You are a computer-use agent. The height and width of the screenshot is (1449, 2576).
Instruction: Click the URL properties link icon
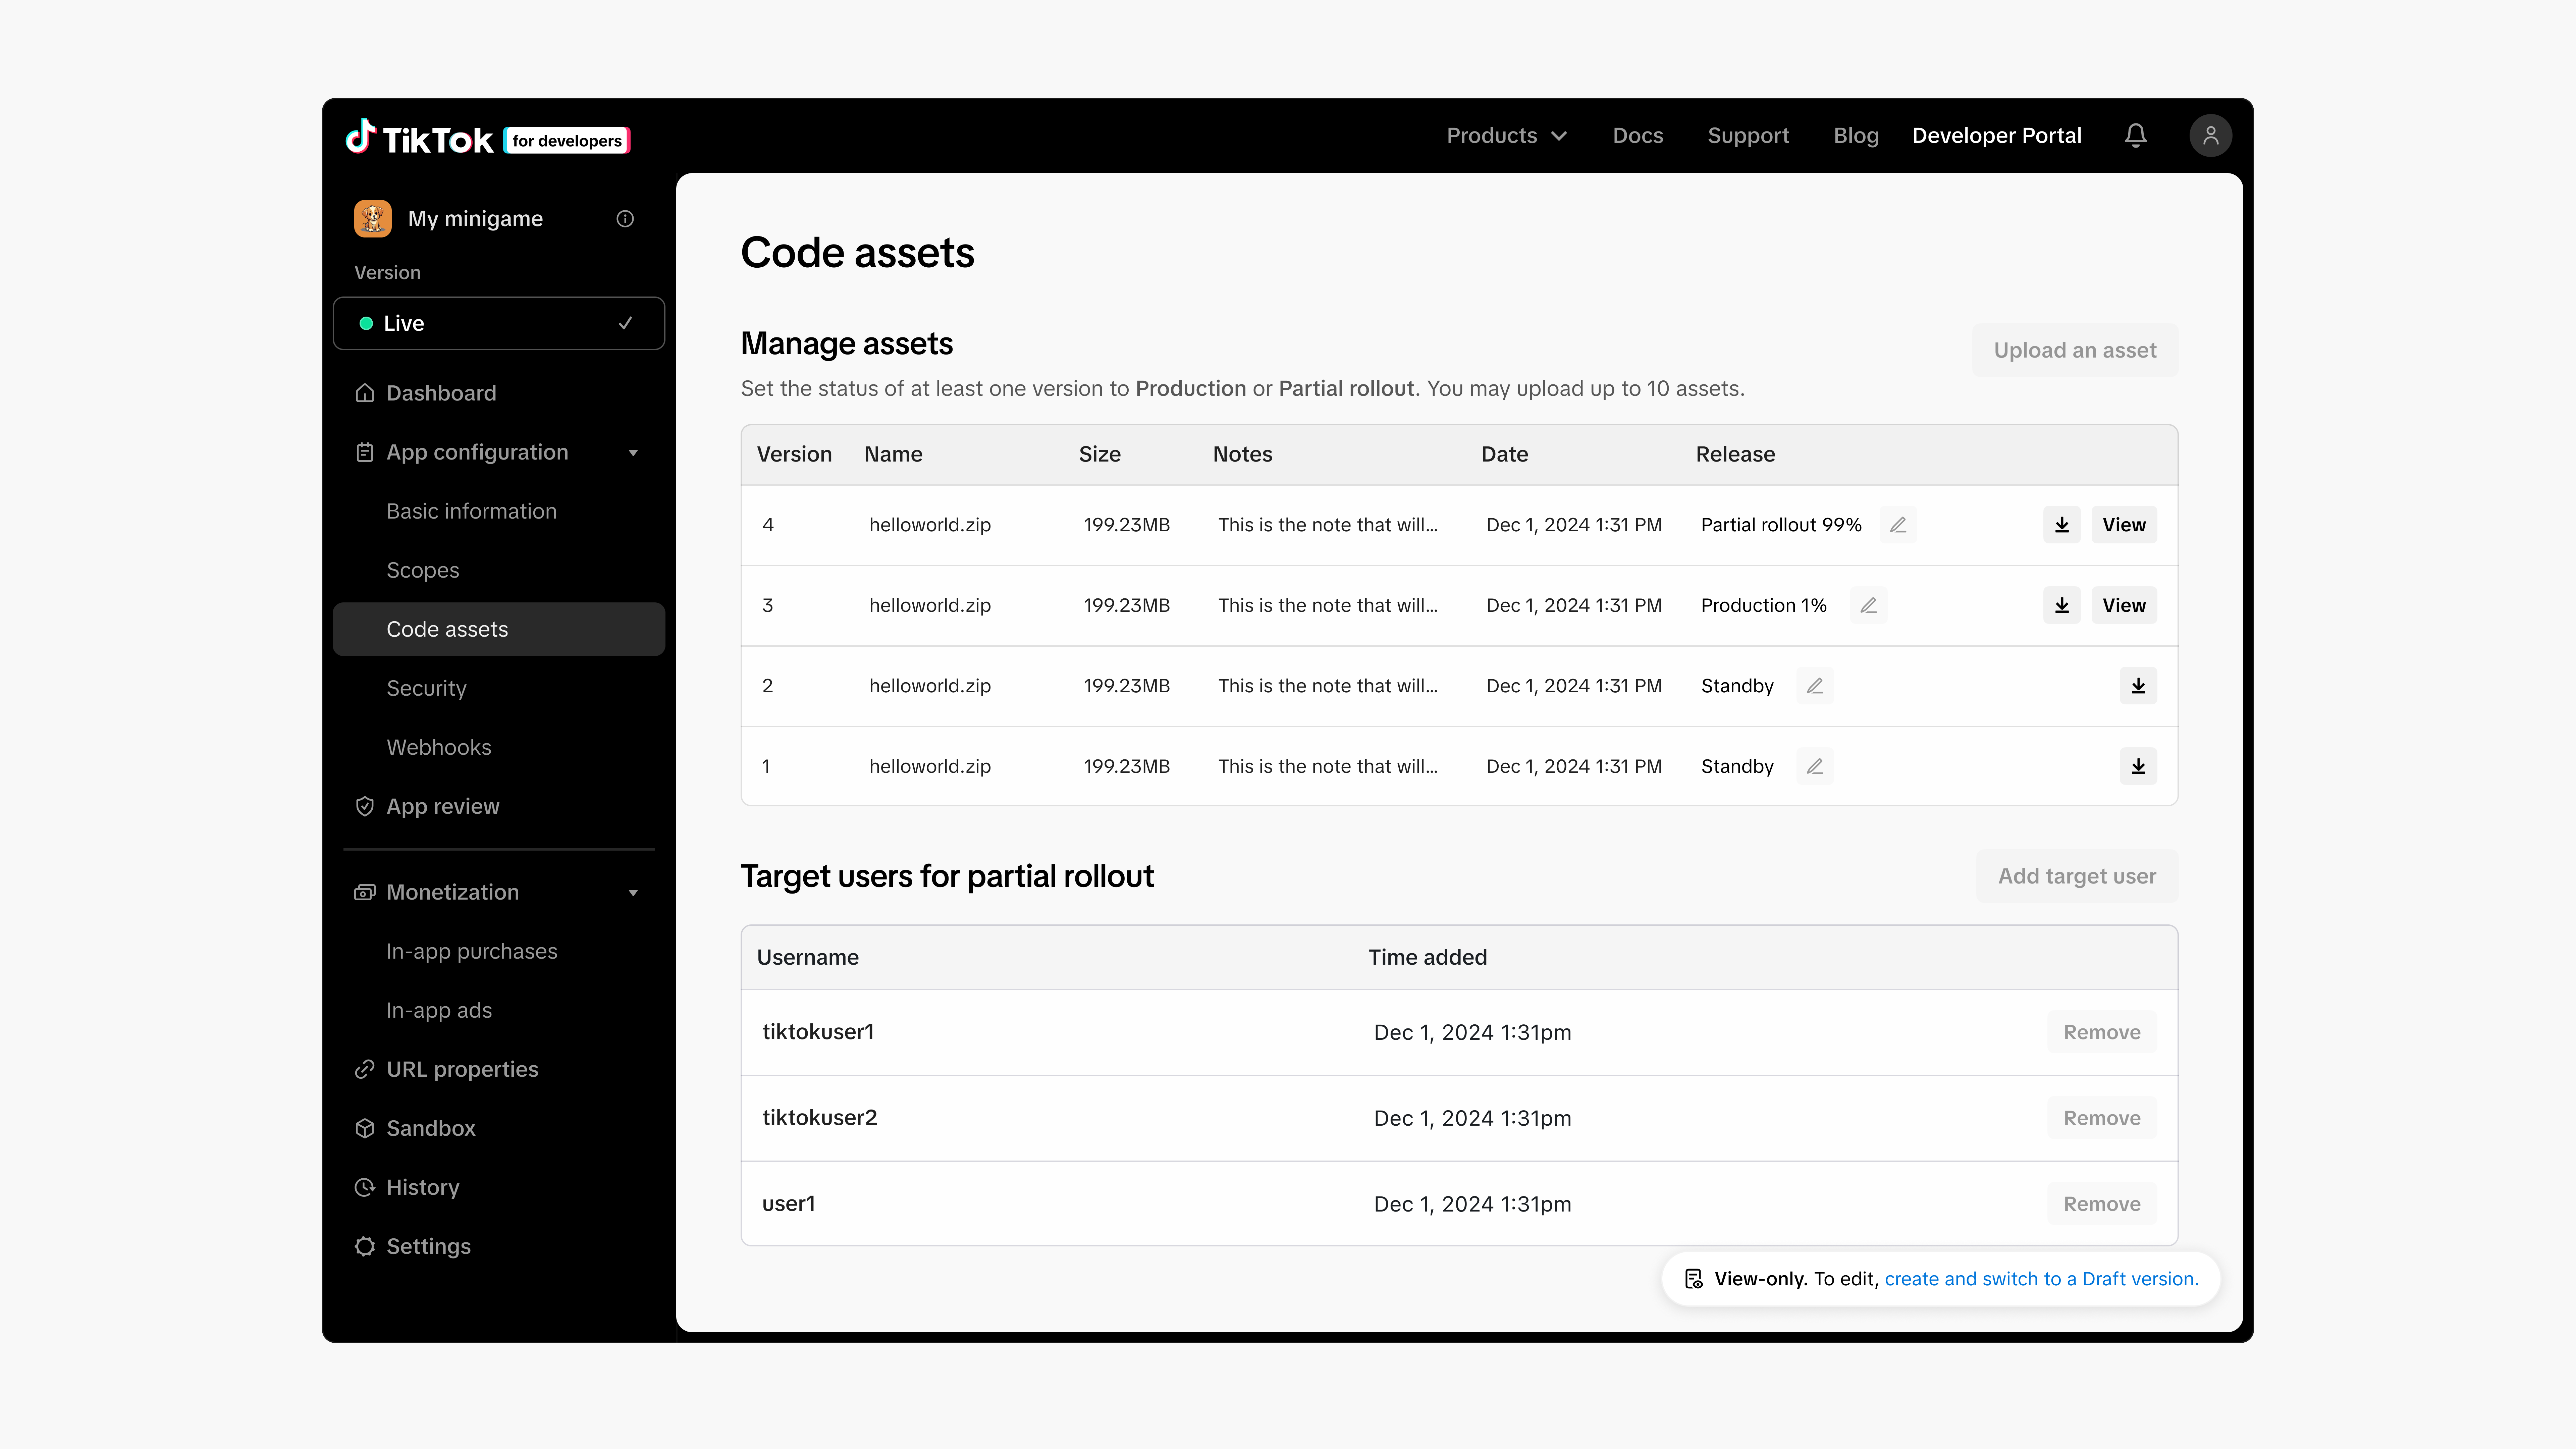pyautogui.click(x=365, y=1069)
